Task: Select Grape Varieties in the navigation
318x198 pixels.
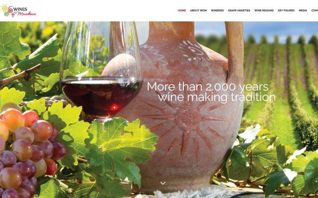Action: (239, 10)
